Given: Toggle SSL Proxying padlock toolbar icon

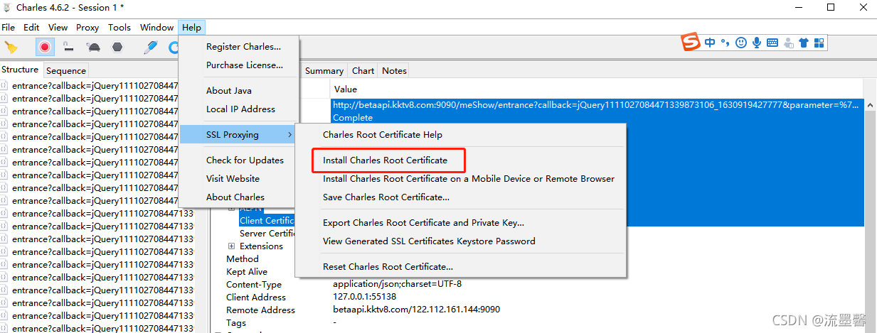Looking at the screenshot, I should pos(69,48).
